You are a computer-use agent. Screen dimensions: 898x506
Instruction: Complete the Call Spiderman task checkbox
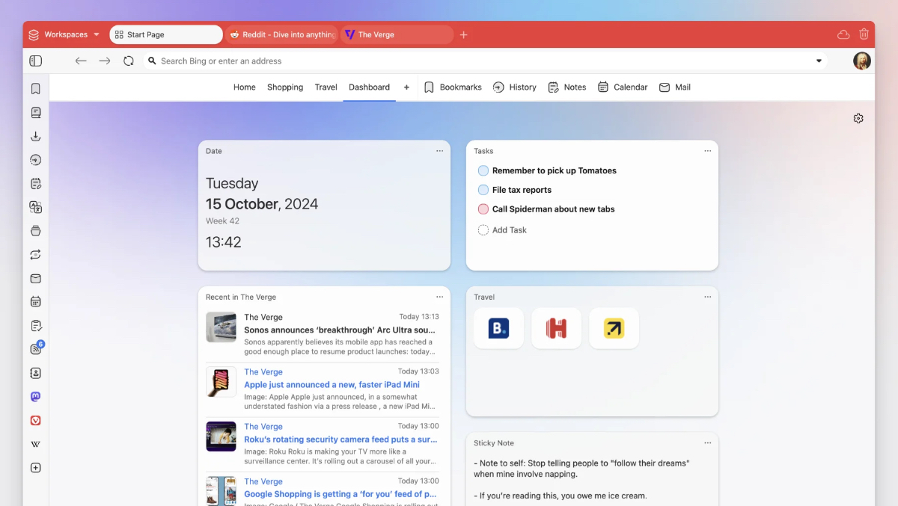[x=483, y=209]
